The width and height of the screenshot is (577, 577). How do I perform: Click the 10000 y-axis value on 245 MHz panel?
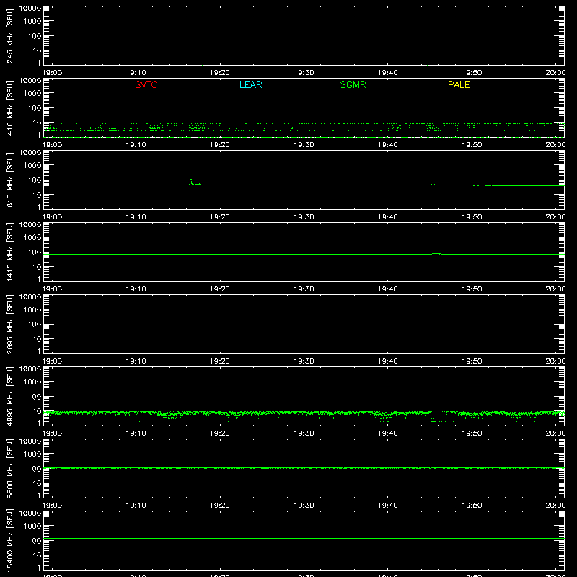point(30,9)
